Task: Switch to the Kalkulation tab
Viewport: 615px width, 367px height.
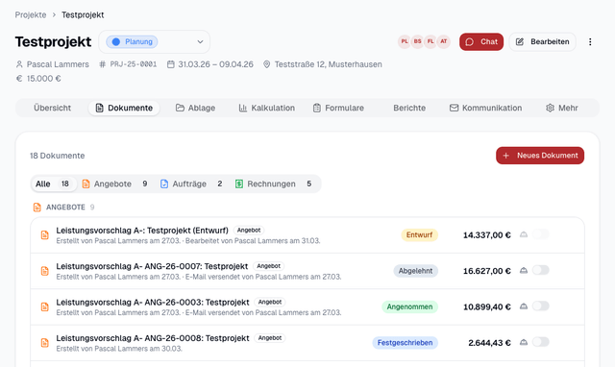Action: point(267,108)
